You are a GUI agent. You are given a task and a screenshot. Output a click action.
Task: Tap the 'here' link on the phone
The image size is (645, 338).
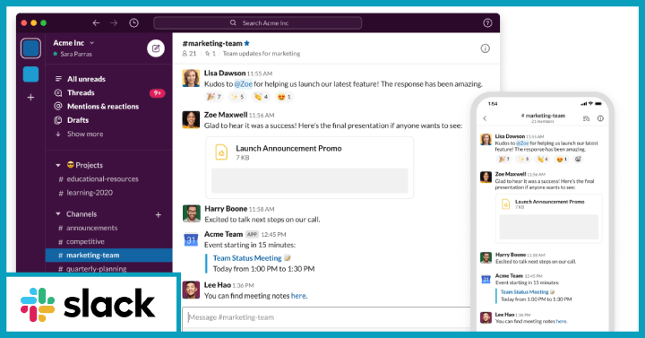(x=562, y=321)
